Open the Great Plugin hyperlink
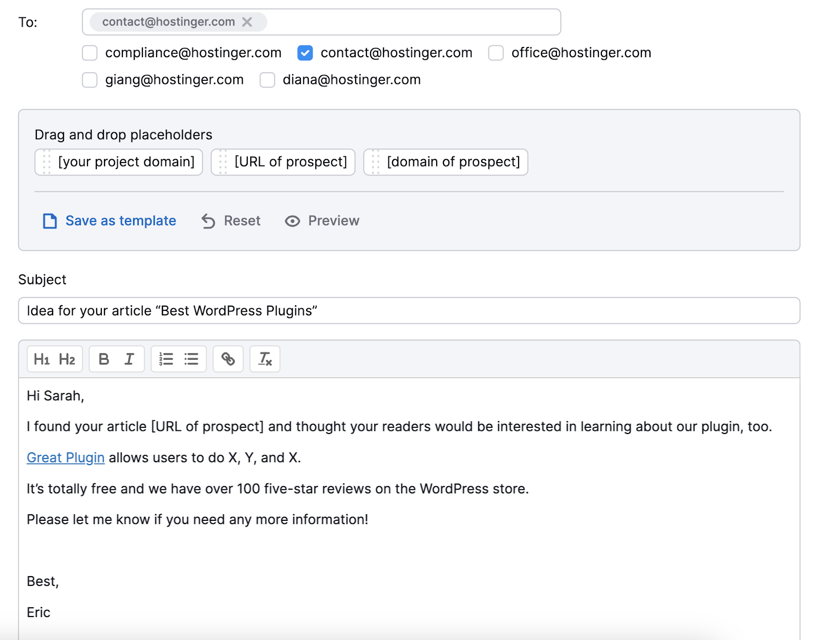This screenshot has width=819, height=640. coord(65,458)
